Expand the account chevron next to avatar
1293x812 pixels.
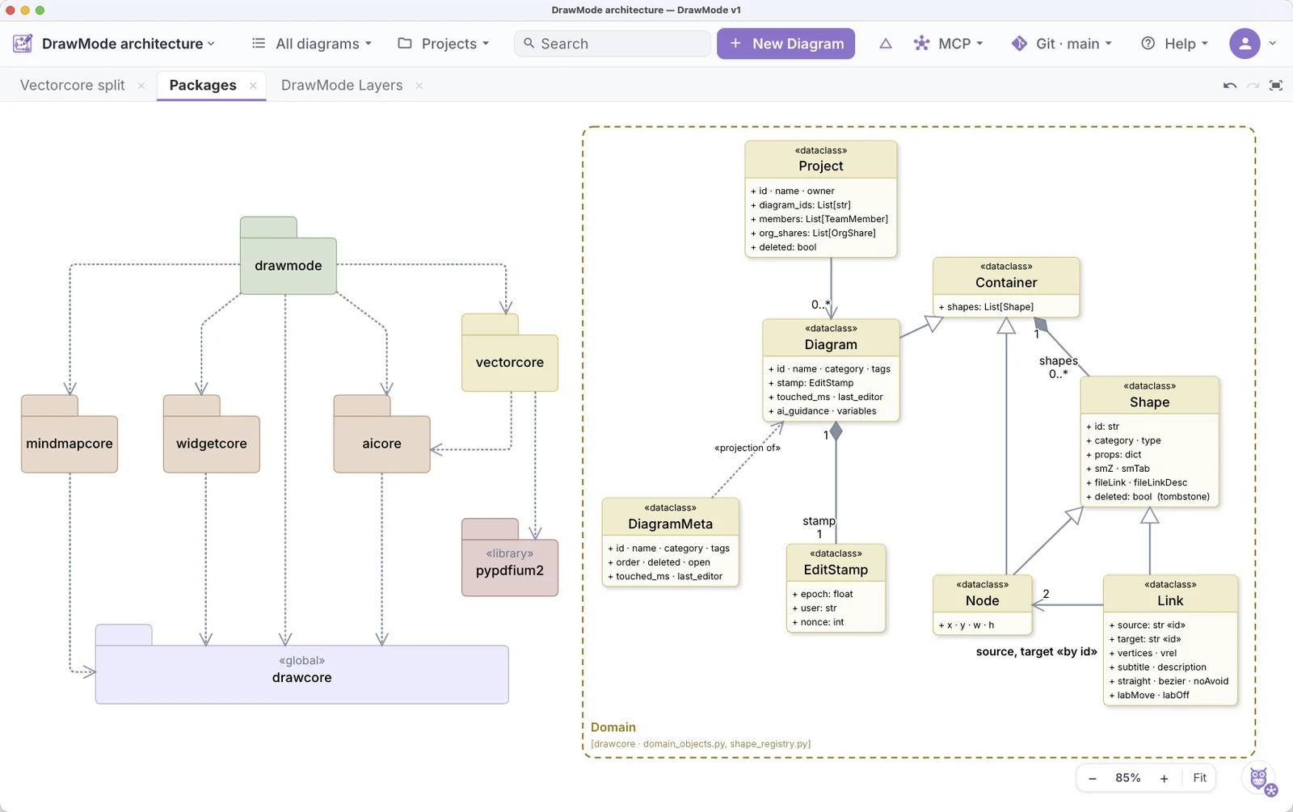click(1272, 44)
